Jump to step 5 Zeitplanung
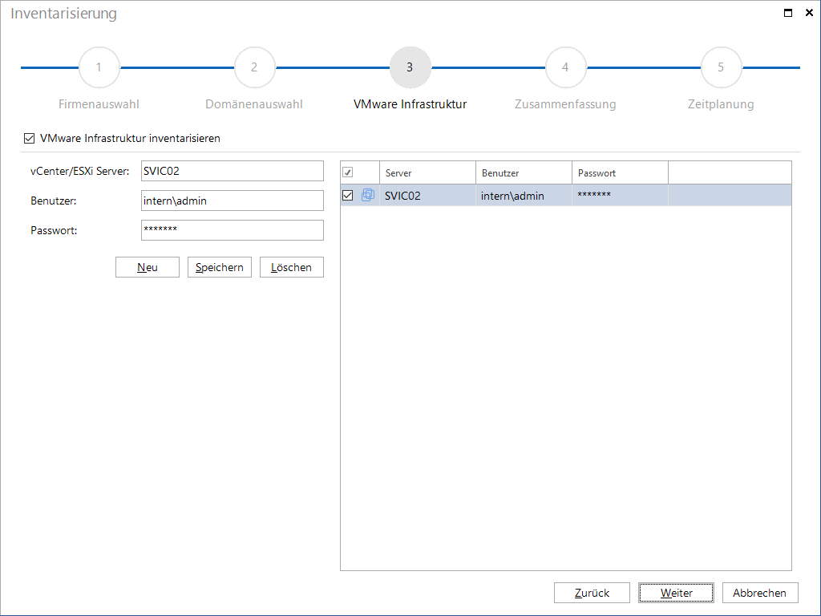Image resolution: width=821 pixels, height=616 pixels. [x=721, y=67]
